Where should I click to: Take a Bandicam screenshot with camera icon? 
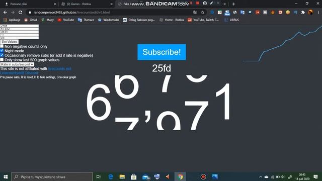click(x=205, y=3)
